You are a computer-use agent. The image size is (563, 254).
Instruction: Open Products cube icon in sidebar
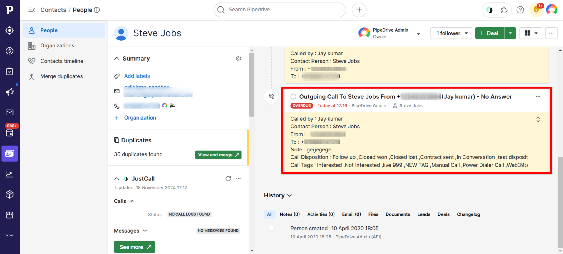10,195
